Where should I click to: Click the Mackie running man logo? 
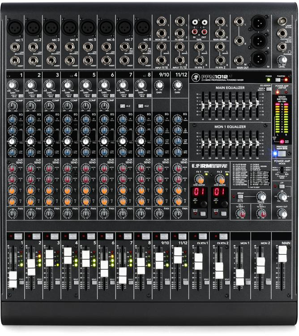click(196, 78)
